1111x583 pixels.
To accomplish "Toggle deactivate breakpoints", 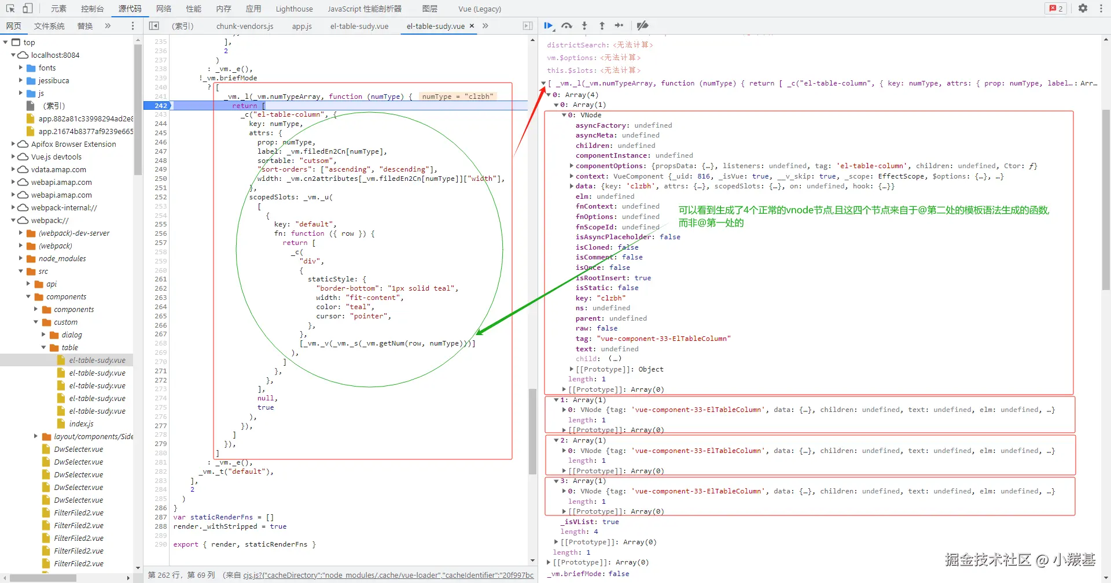I will click(642, 25).
